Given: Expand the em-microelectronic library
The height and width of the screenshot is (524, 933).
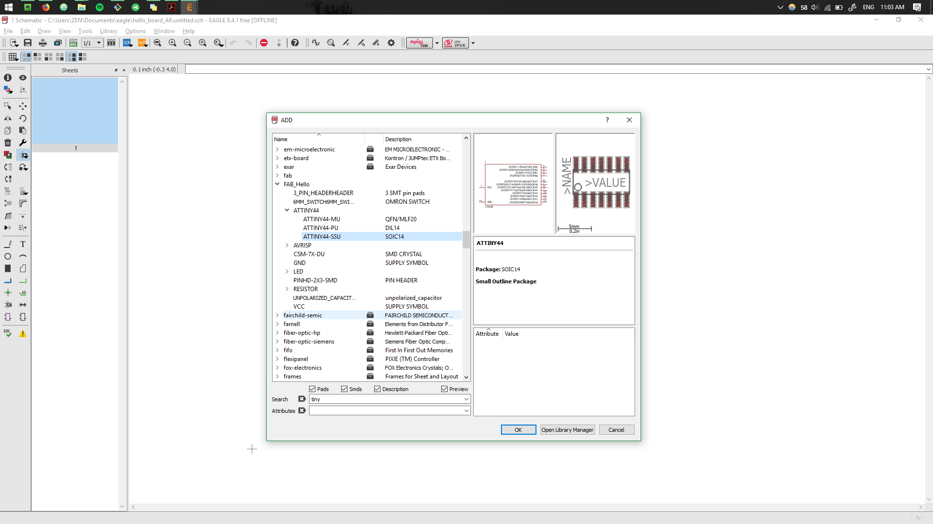Looking at the screenshot, I should [x=277, y=149].
